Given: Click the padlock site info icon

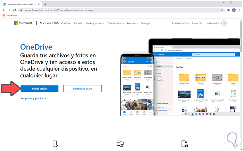Looking at the screenshot, I should (21, 10).
